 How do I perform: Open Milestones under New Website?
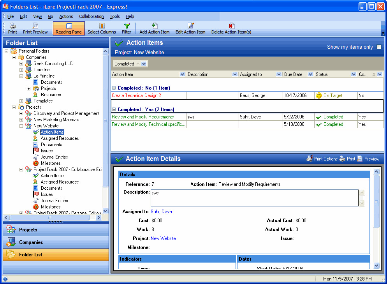(51, 163)
